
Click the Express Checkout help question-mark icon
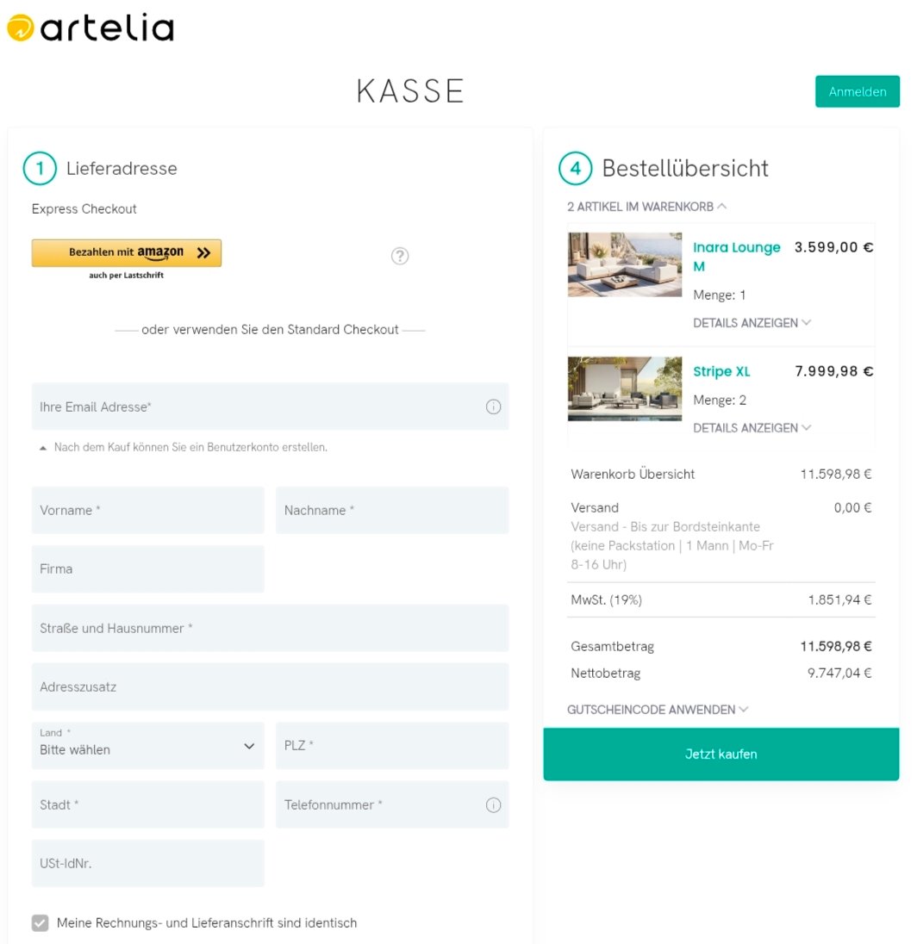pyautogui.click(x=400, y=256)
